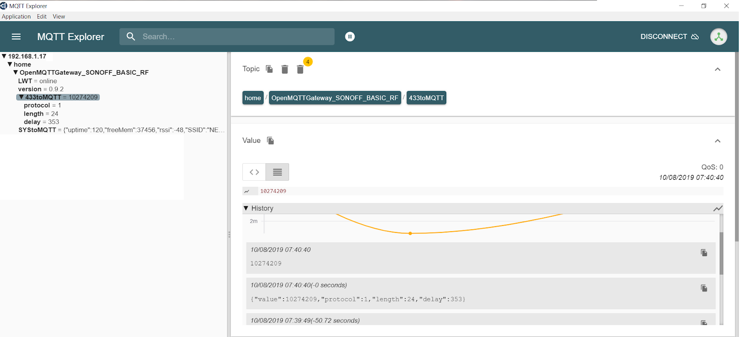Collapse the OpenMQTTGateway_SONOFF_BASIC_RF tree node
Screen dimensions: 740x337
pos(16,73)
